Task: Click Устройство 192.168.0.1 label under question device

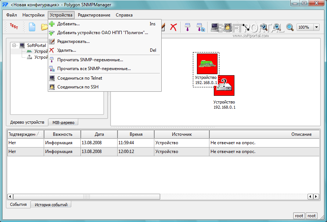Action: pos(224,105)
